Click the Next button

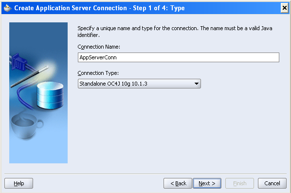[207, 183]
